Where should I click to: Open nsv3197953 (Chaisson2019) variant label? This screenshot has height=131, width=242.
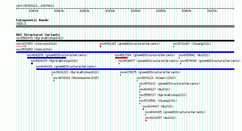pos(37,44)
